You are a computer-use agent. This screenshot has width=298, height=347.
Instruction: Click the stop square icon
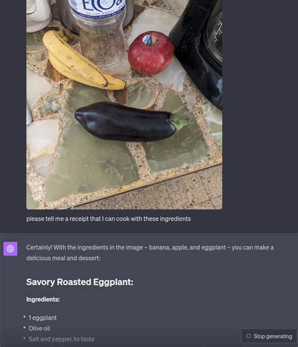pyautogui.click(x=248, y=336)
